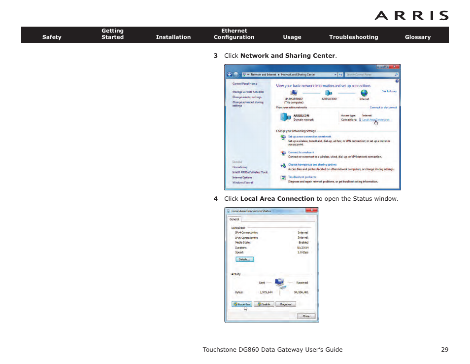The width and height of the screenshot is (470, 364).
Task: Open the Safety section in the header
Action: [52, 37]
